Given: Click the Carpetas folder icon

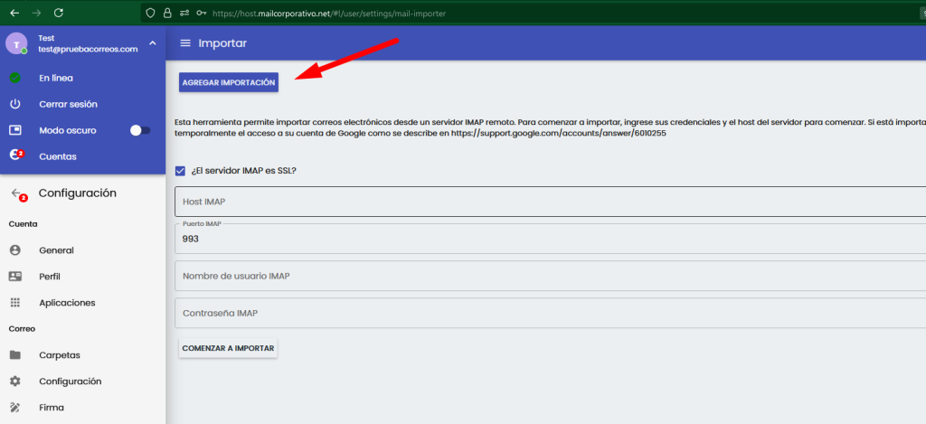Looking at the screenshot, I should click(15, 355).
